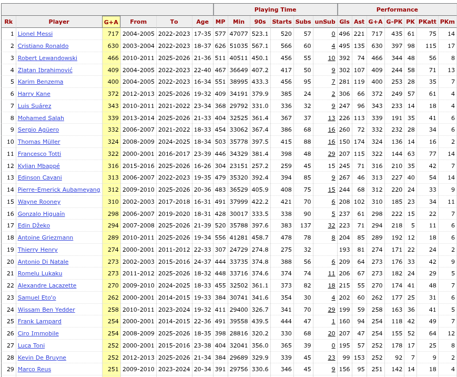This screenshot has height=377, width=457.
Task: Open Francesco Totti's unSub value 29
Action: 331,154
